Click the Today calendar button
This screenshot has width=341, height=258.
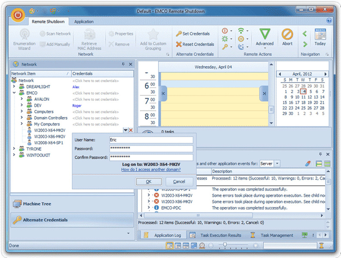coord(320,37)
